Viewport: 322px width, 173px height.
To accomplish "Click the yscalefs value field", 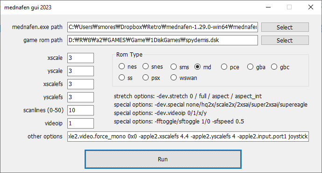I will pyautogui.click(x=80, y=97).
